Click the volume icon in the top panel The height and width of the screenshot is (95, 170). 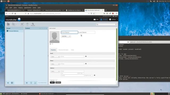154,1
